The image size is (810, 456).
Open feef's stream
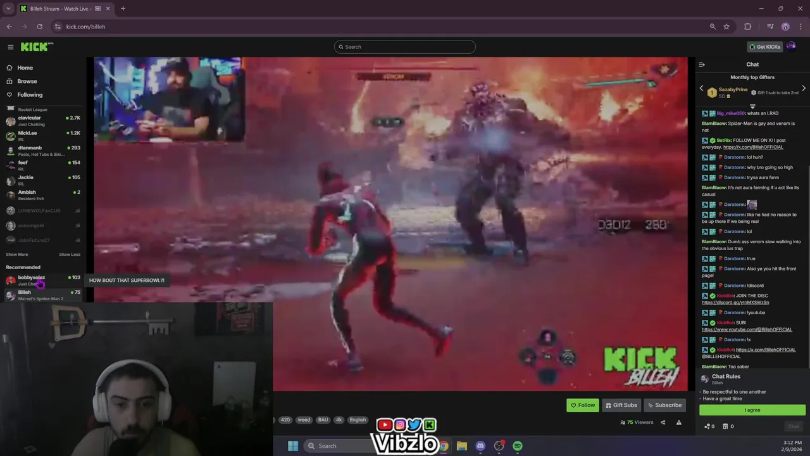click(43, 165)
